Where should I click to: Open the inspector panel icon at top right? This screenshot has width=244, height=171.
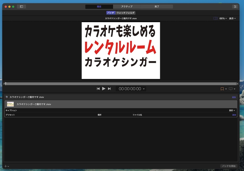click(235, 7)
